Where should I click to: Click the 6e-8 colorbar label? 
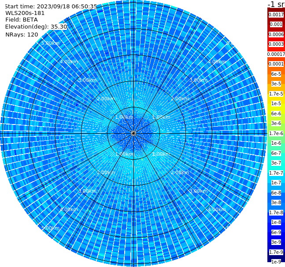[x=276, y=193]
